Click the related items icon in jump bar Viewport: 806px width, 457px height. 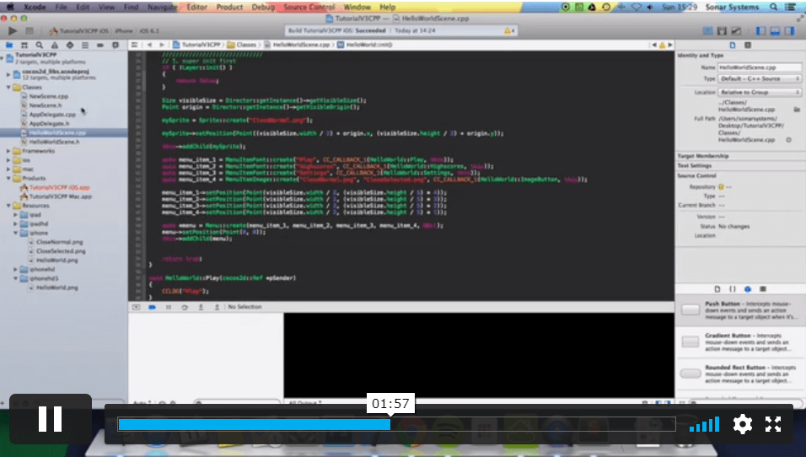(135, 45)
